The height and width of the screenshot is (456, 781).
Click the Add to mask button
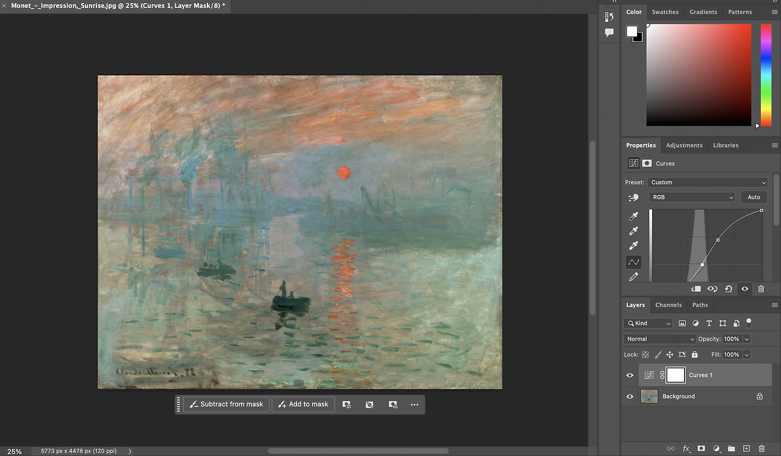pyautogui.click(x=303, y=404)
